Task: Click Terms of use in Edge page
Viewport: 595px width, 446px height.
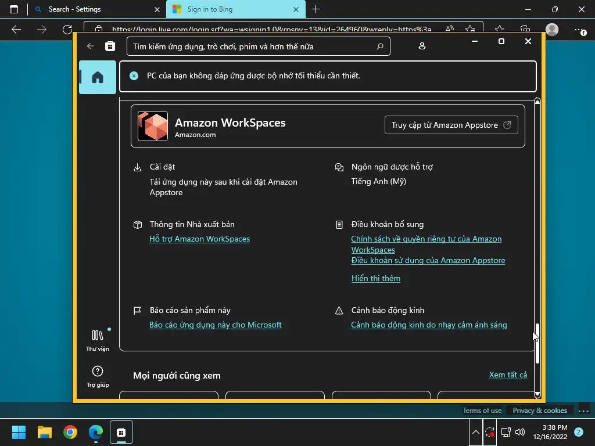Action: 482,411
